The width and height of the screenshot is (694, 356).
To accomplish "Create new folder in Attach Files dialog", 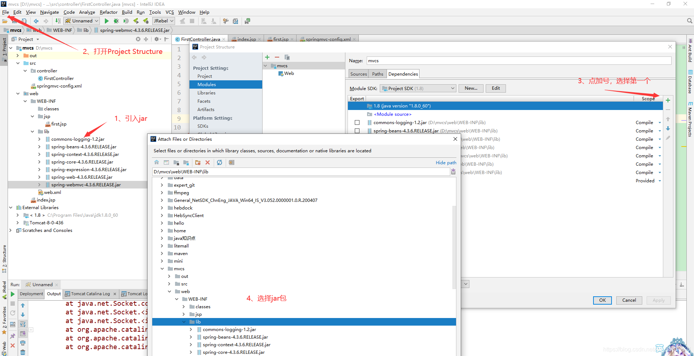I will (198, 162).
